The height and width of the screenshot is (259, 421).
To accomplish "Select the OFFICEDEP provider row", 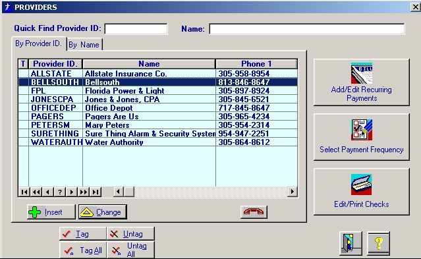I will click(158, 107).
